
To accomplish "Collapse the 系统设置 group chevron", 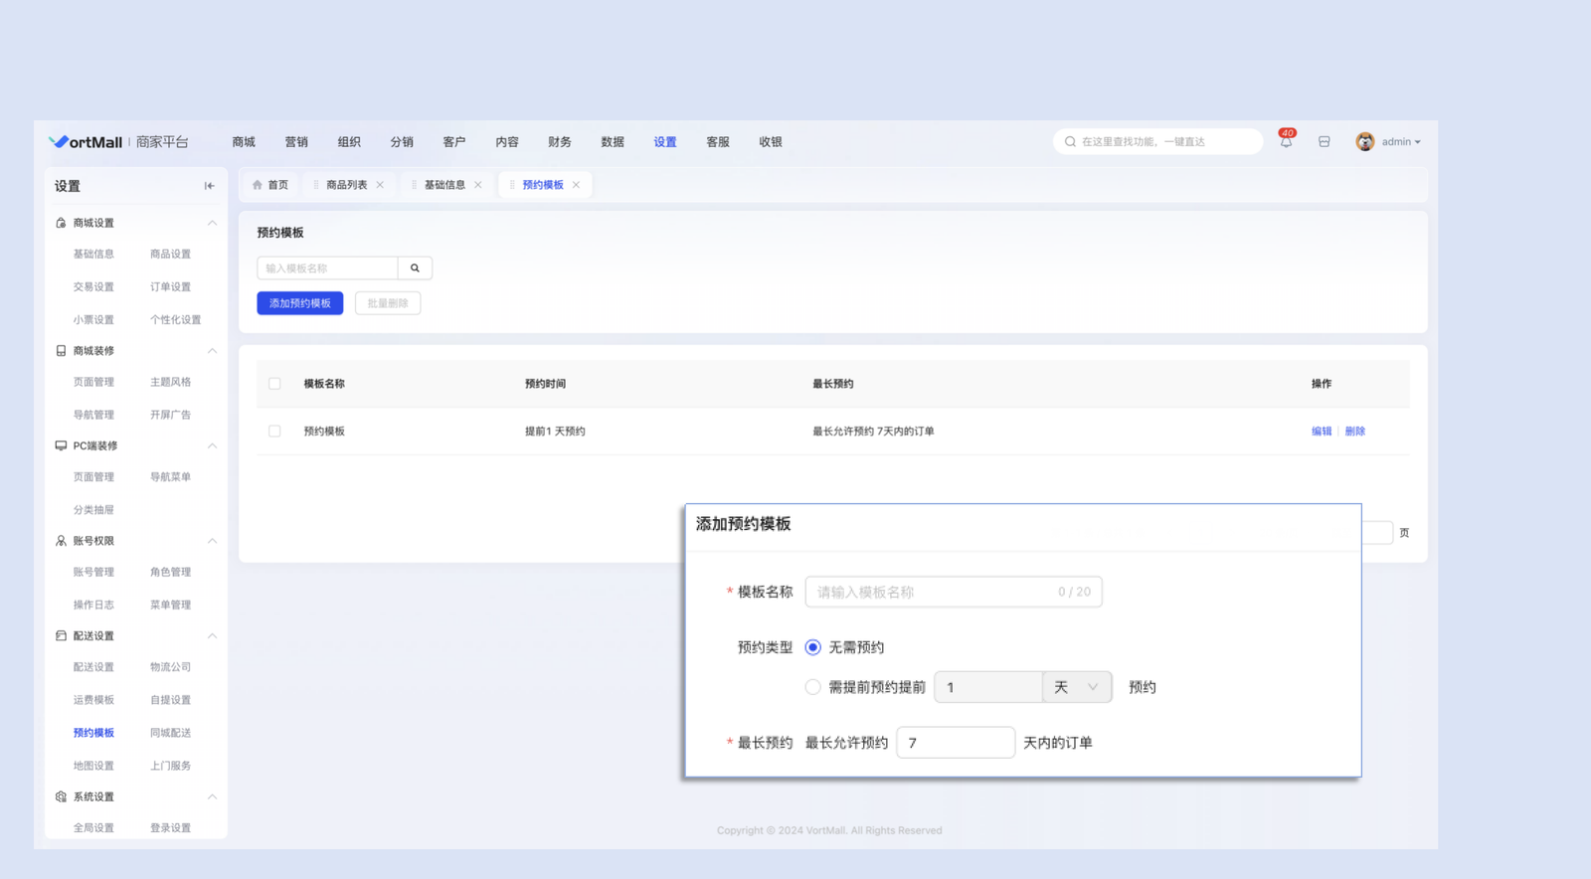I will [212, 796].
